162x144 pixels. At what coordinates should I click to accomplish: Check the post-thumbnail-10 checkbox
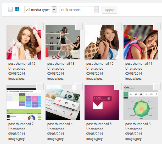click(x=118, y=26)
